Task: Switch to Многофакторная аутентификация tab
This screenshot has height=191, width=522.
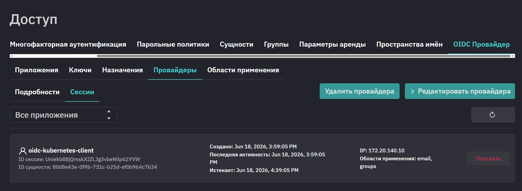Action: coord(68,44)
